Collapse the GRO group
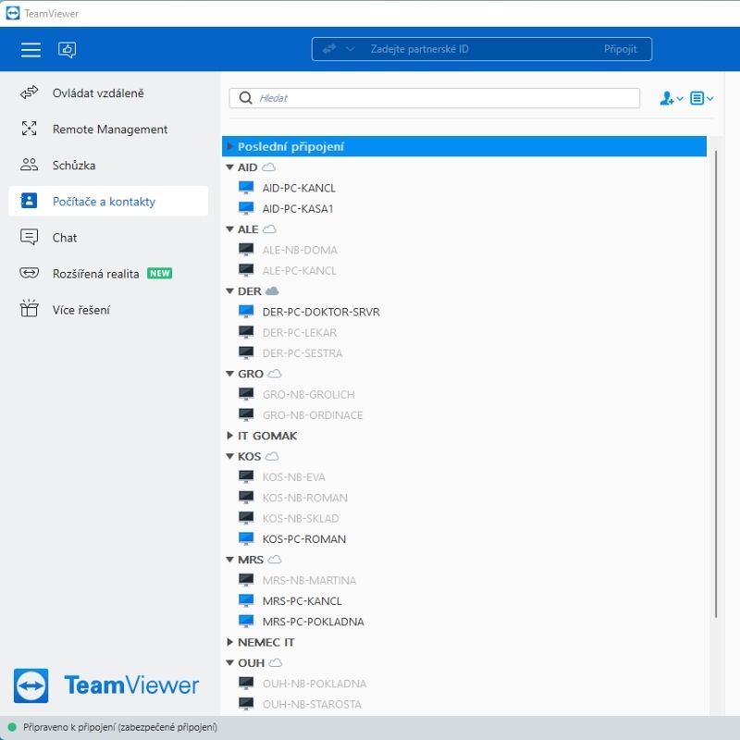 coord(229,374)
